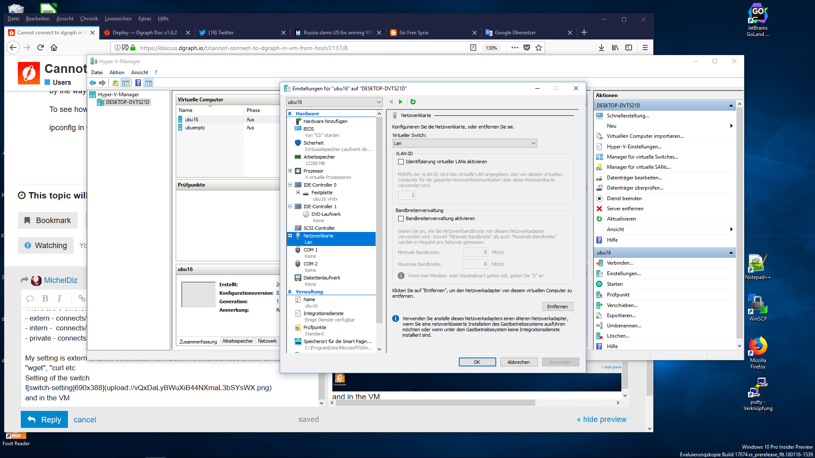The height and width of the screenshot is (458, 815).
Task: Click Bookmark button on forum page
Action: point(48,221)
